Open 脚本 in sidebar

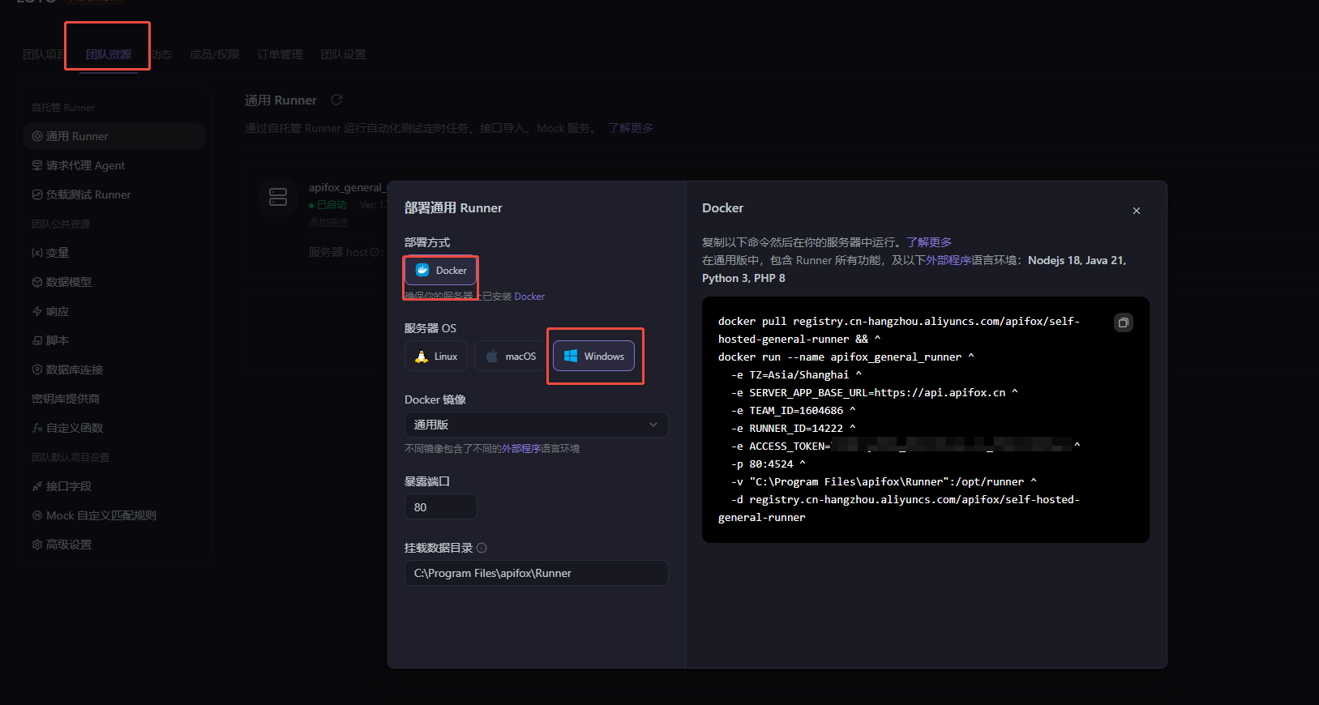[114, 340]
